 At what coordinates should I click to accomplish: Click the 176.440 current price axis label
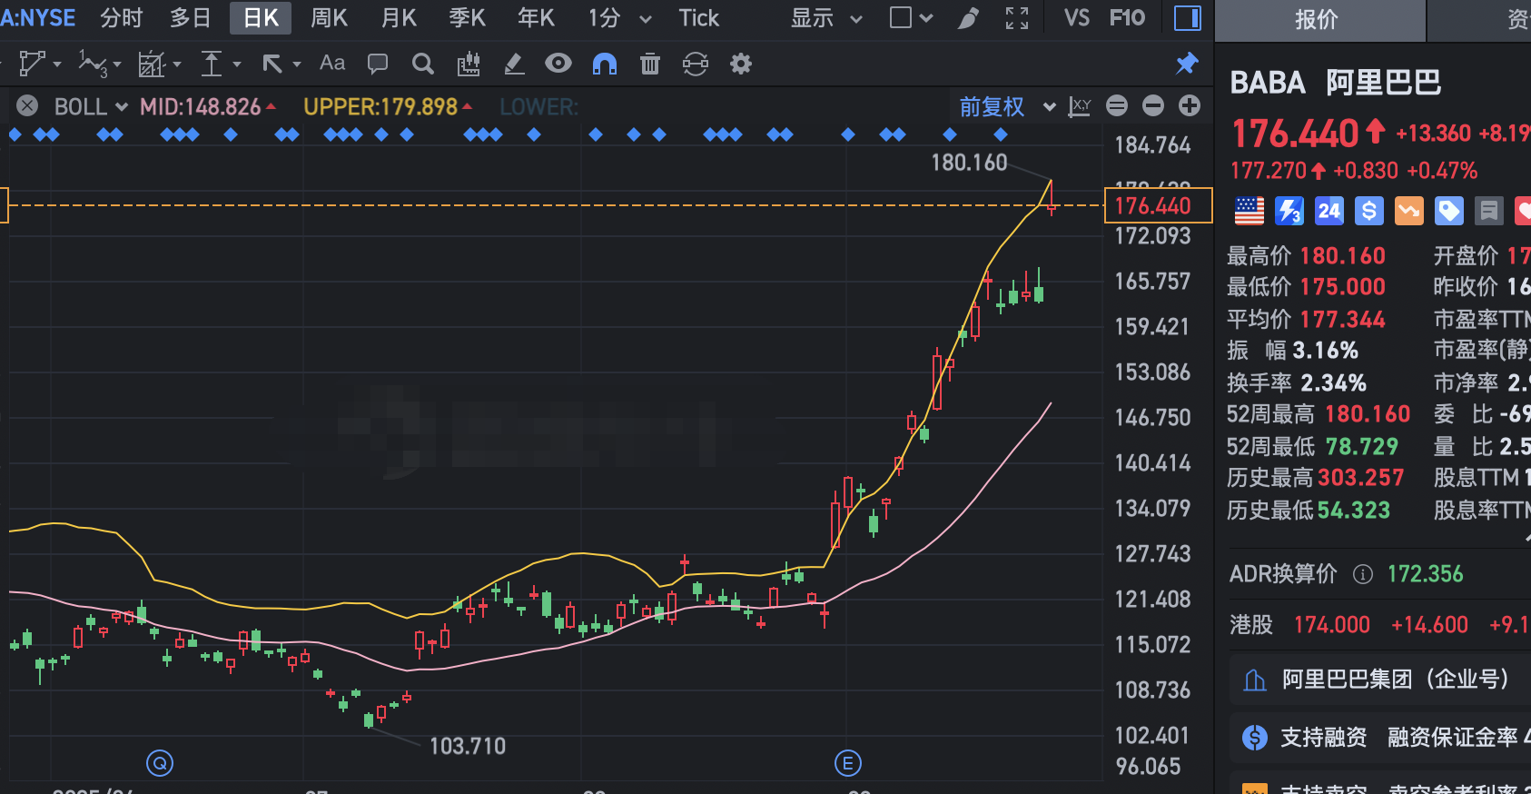click(1159, 205)
